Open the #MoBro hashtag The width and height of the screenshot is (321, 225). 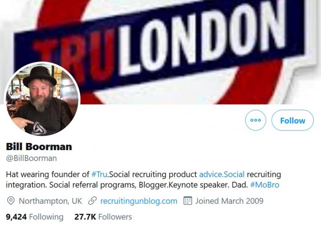coord(264,185)
